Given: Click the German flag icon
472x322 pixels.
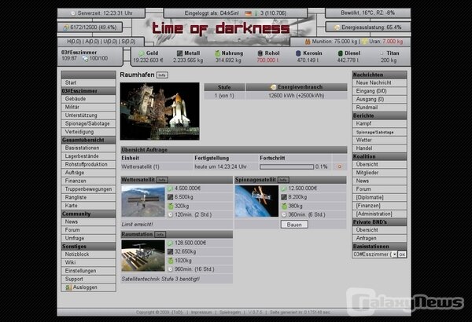Looking at the screenshot, I should [x=248, y=13].
